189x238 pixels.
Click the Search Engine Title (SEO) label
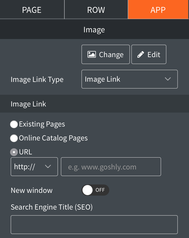click(52, 207)
